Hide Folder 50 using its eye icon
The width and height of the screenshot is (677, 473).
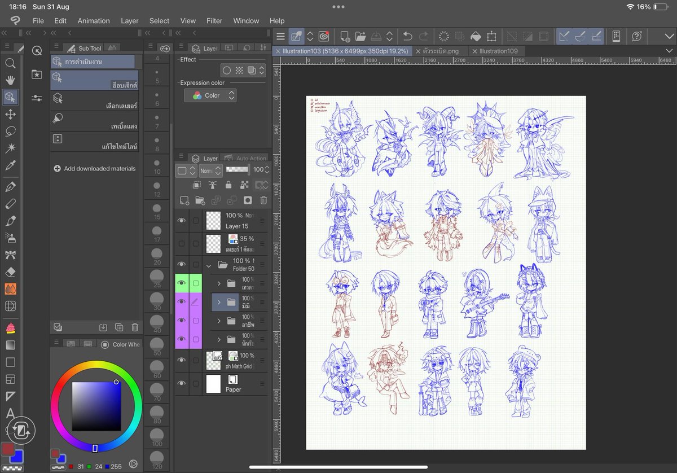(181, 264)
